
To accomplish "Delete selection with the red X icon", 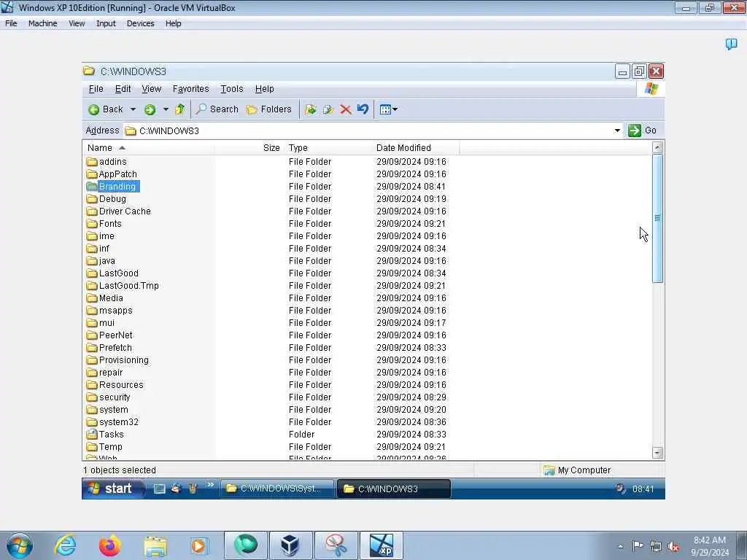I will tap(346, 110).
